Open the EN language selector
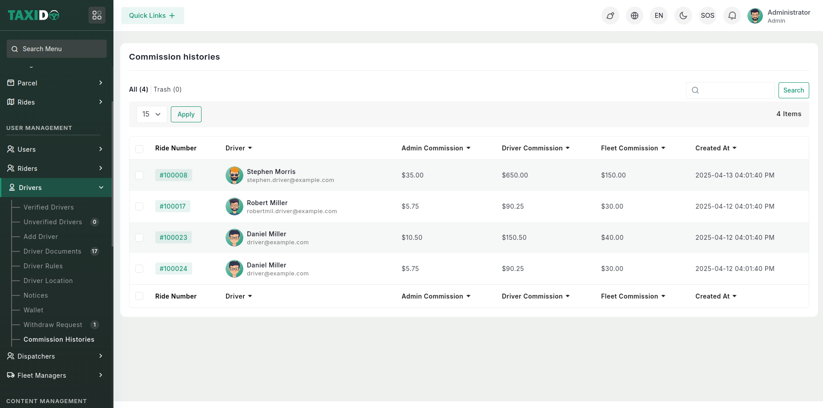Viewport: 823px width, 408px height. (x=658, y=16)
